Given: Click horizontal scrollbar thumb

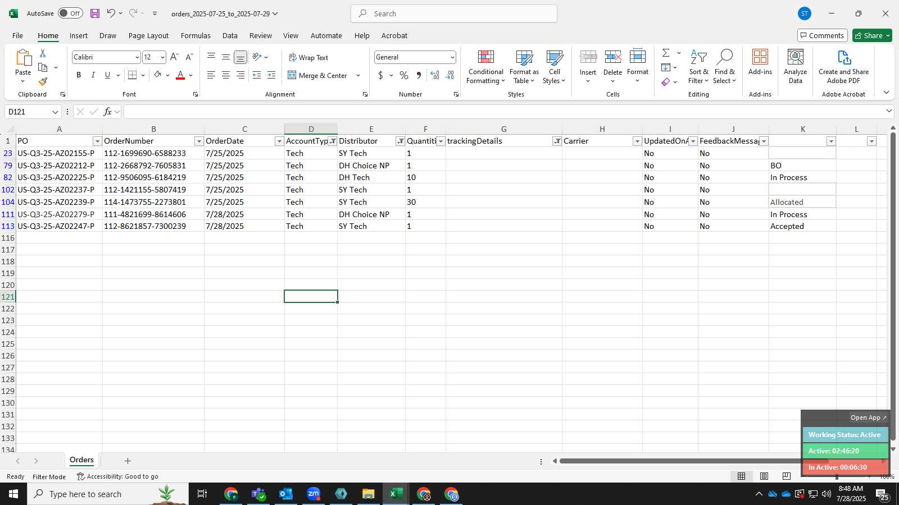Looking at the screenshot, I should [x=694, y=461].
